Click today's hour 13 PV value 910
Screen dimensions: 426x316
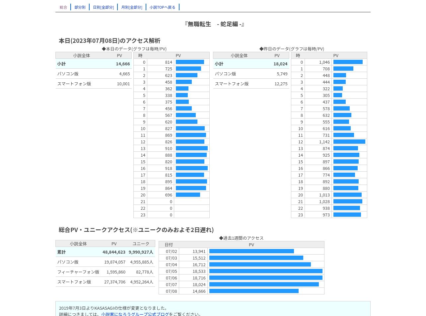(169, 148)
